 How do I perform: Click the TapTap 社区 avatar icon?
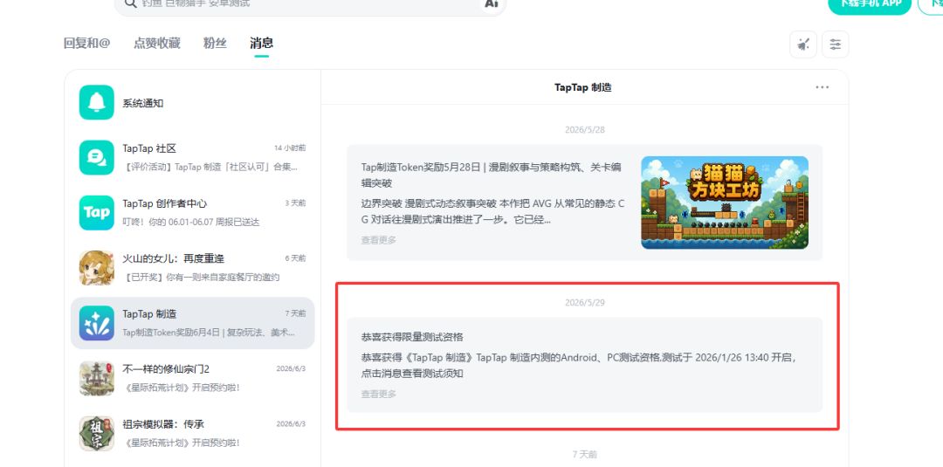[x=96, y=157]
